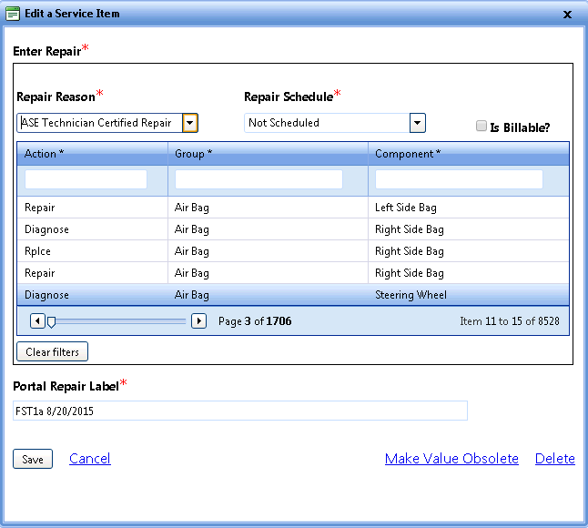Screen dimensions: 588x528
Task: Click the ASE Technician Certified Repair field
Action: coord(100,123)
